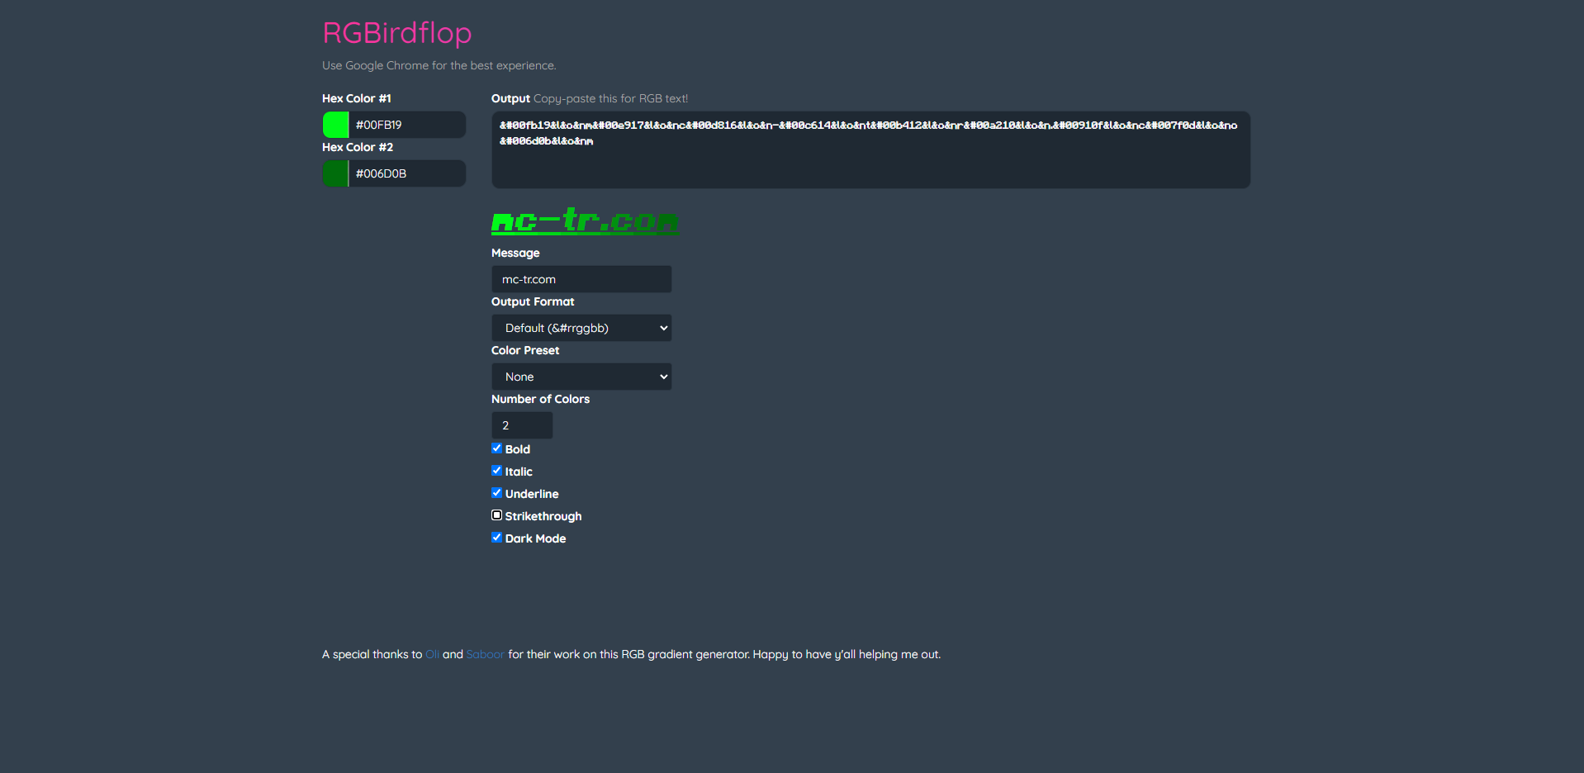The height and width of the screenshot is (773, 1584).
Task: Uncheck the Bold checkbox
Action: pos(496,448)
